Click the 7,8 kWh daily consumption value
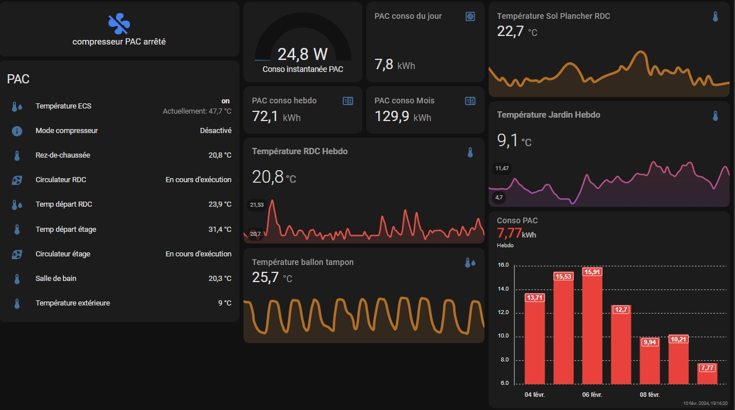735x410 pixels. 395,65
